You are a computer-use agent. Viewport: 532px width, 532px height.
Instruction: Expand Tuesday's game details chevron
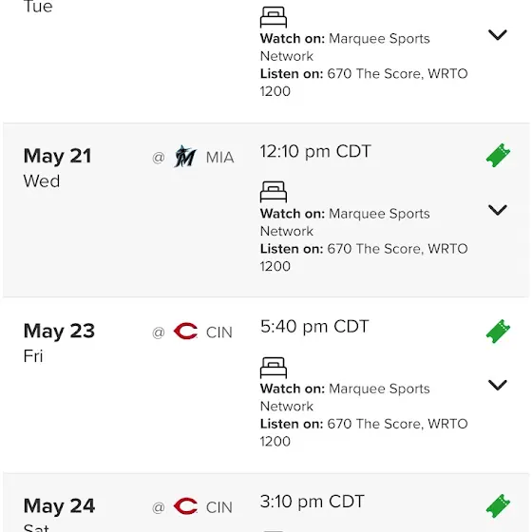click(498, 34)
